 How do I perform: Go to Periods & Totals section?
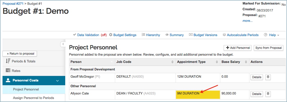[34, 61]
